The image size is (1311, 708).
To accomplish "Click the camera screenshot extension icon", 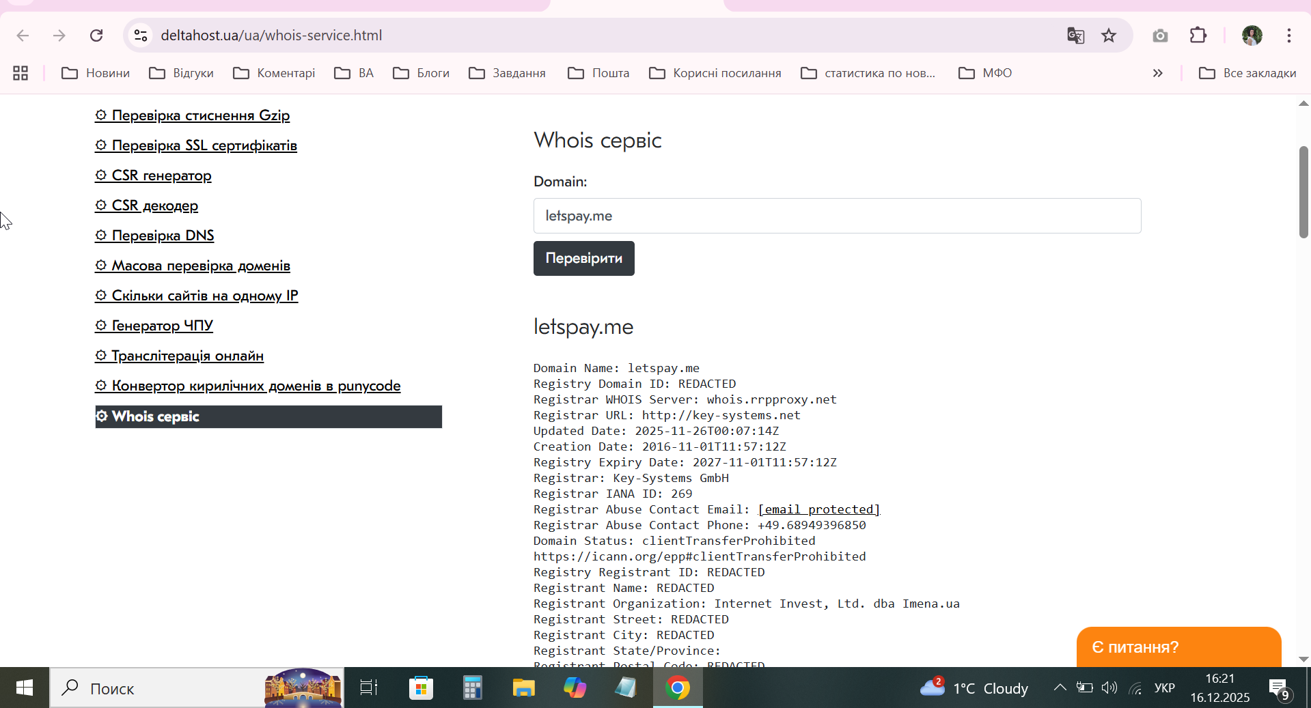I will click(1160, 36).
